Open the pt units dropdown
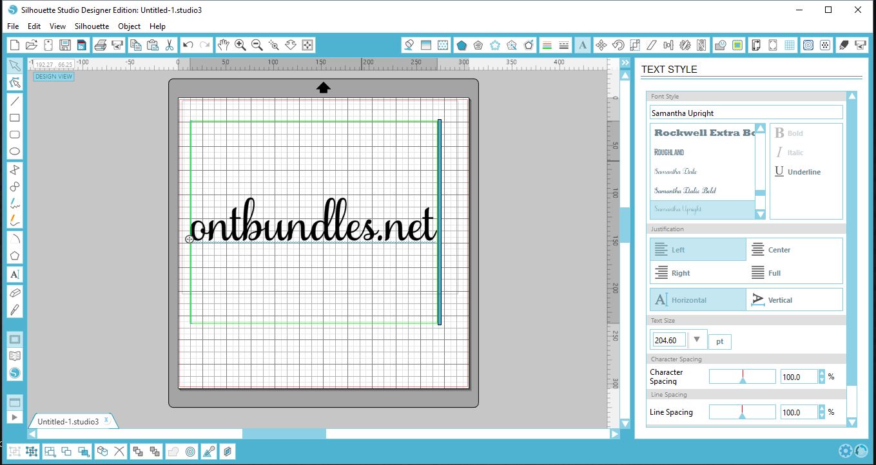876x465 pixels. [x=720, y=341]
